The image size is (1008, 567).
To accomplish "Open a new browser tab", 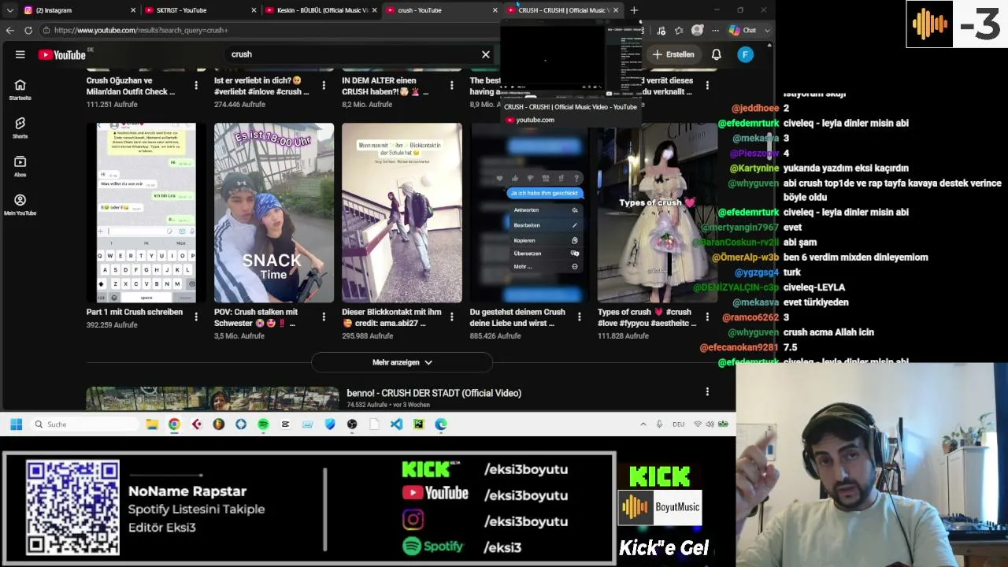I will [x=634, y=10].
